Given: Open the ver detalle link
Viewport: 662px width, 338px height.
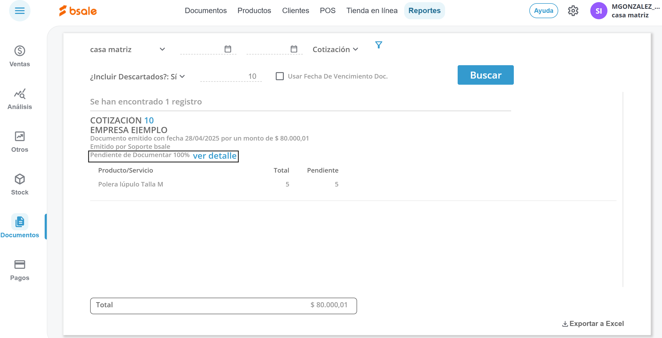Looking at the screenshot, I should tap(215, 156).
